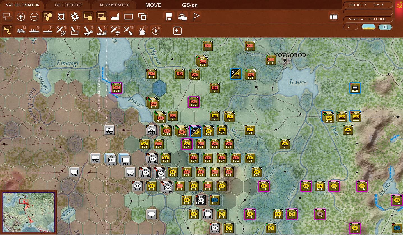Click the large cogwheel toolbar icon
This screenshot has height=235, width=403.
pos(75,17)
